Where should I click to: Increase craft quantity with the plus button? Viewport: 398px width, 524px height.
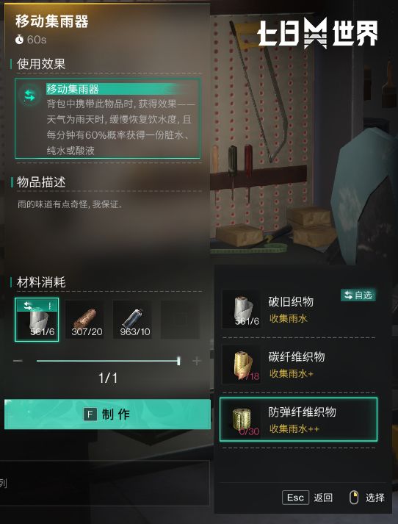point(197,361)
